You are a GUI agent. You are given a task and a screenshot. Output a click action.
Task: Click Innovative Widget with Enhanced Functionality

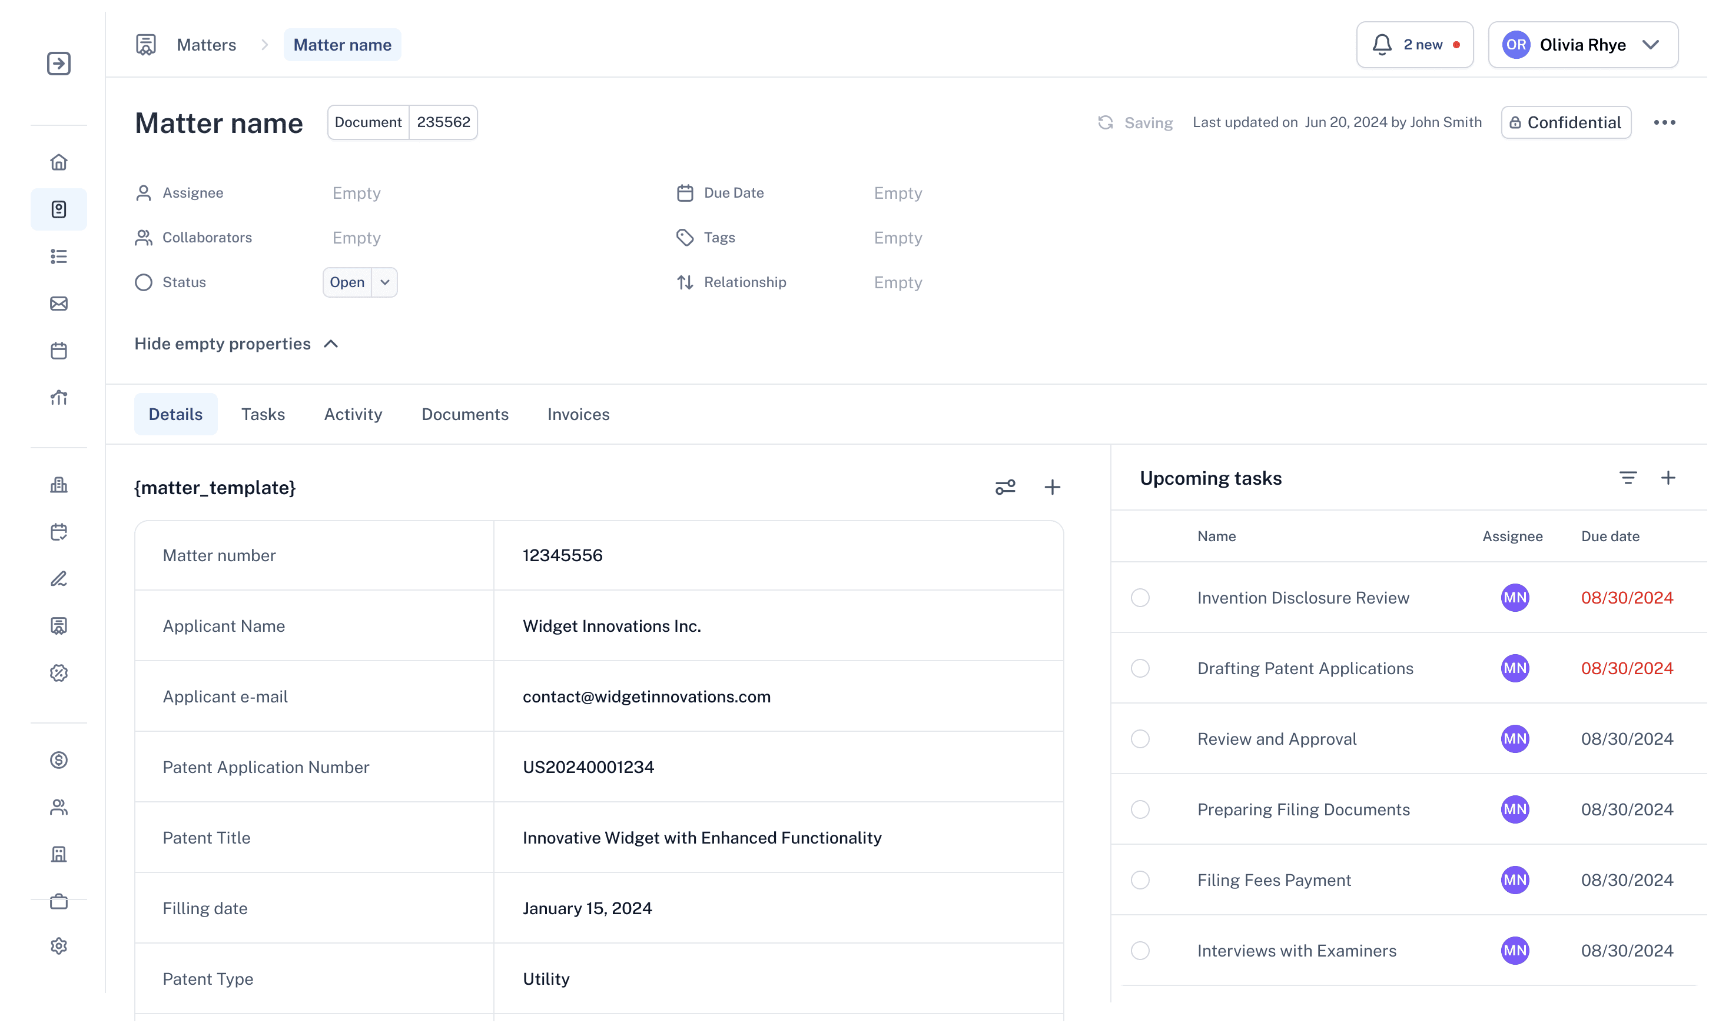[702, 838]
